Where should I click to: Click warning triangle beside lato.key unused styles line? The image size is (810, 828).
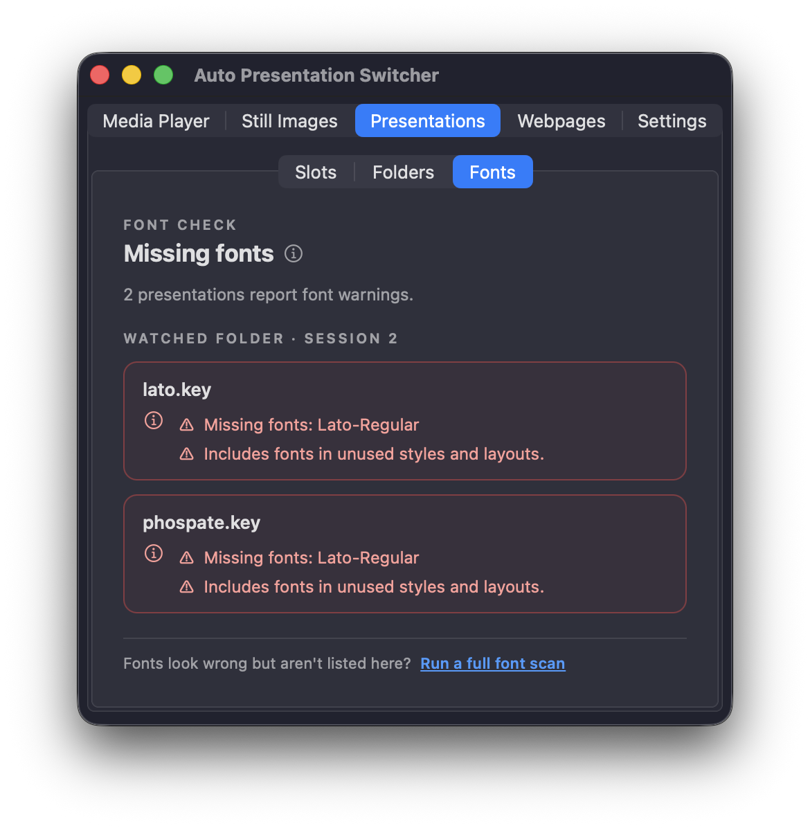point(186,454)
